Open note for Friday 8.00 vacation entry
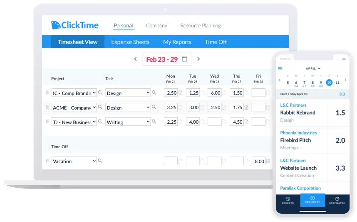The width and height of the screenshot is (357, 222). click(x=268, y=161)
